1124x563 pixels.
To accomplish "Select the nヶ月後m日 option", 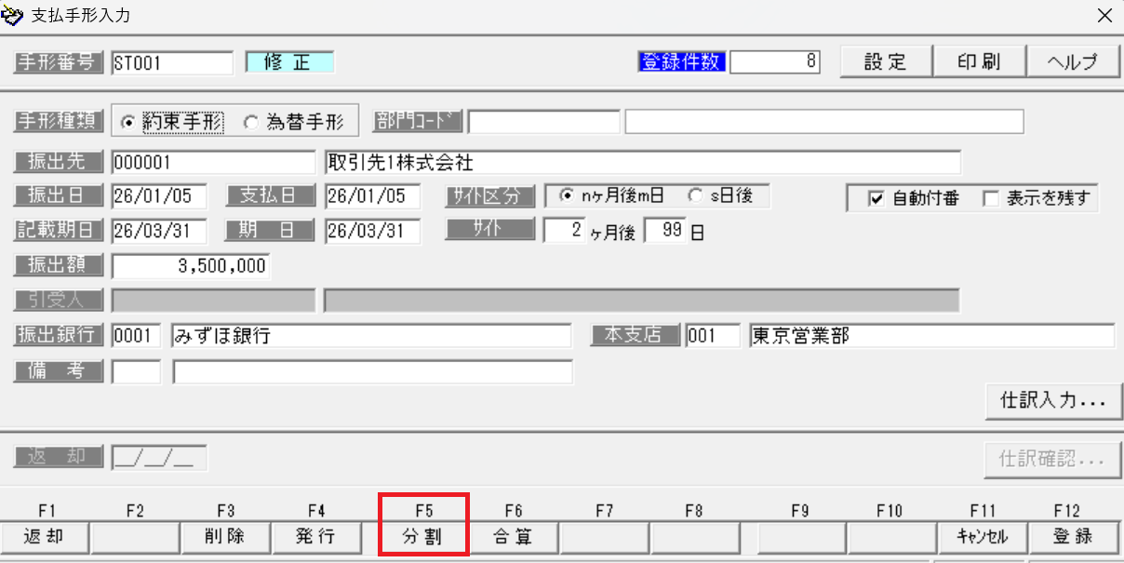I will (569, 195).
